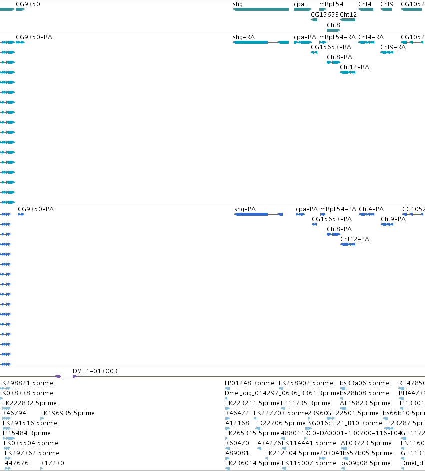Viewport: 425px width, 471px height.
Task: Click the 360470 EST label
Action: tap(237, 443)
